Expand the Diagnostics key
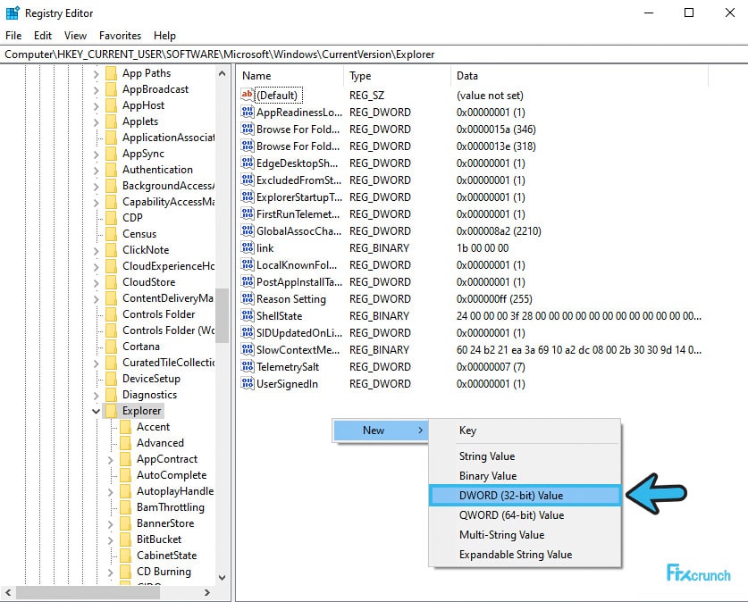 coord(96,396)
